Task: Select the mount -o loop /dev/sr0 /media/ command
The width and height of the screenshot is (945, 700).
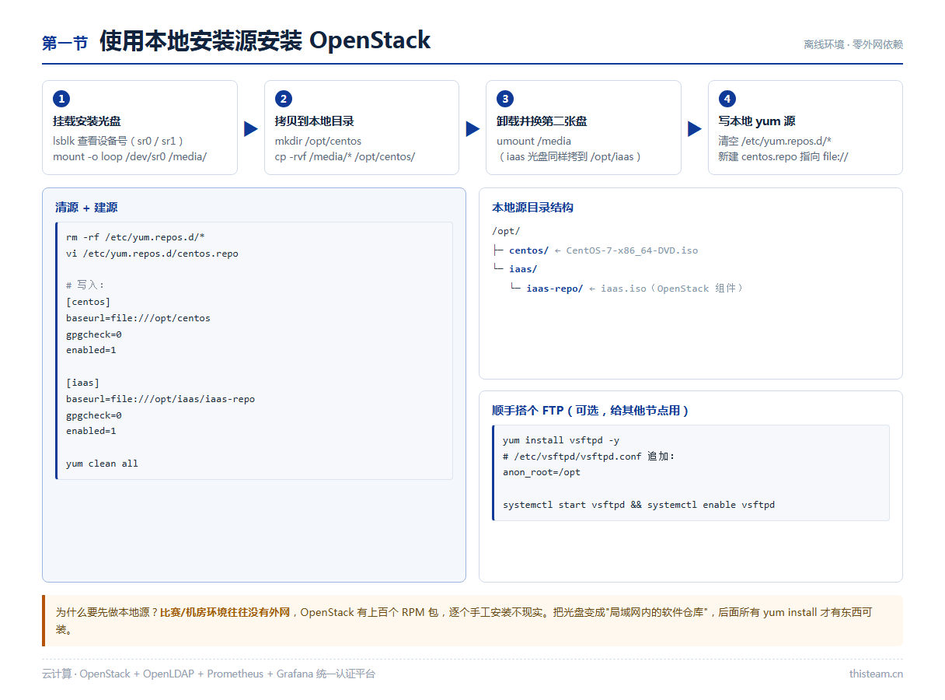Action: coord(130,156)
